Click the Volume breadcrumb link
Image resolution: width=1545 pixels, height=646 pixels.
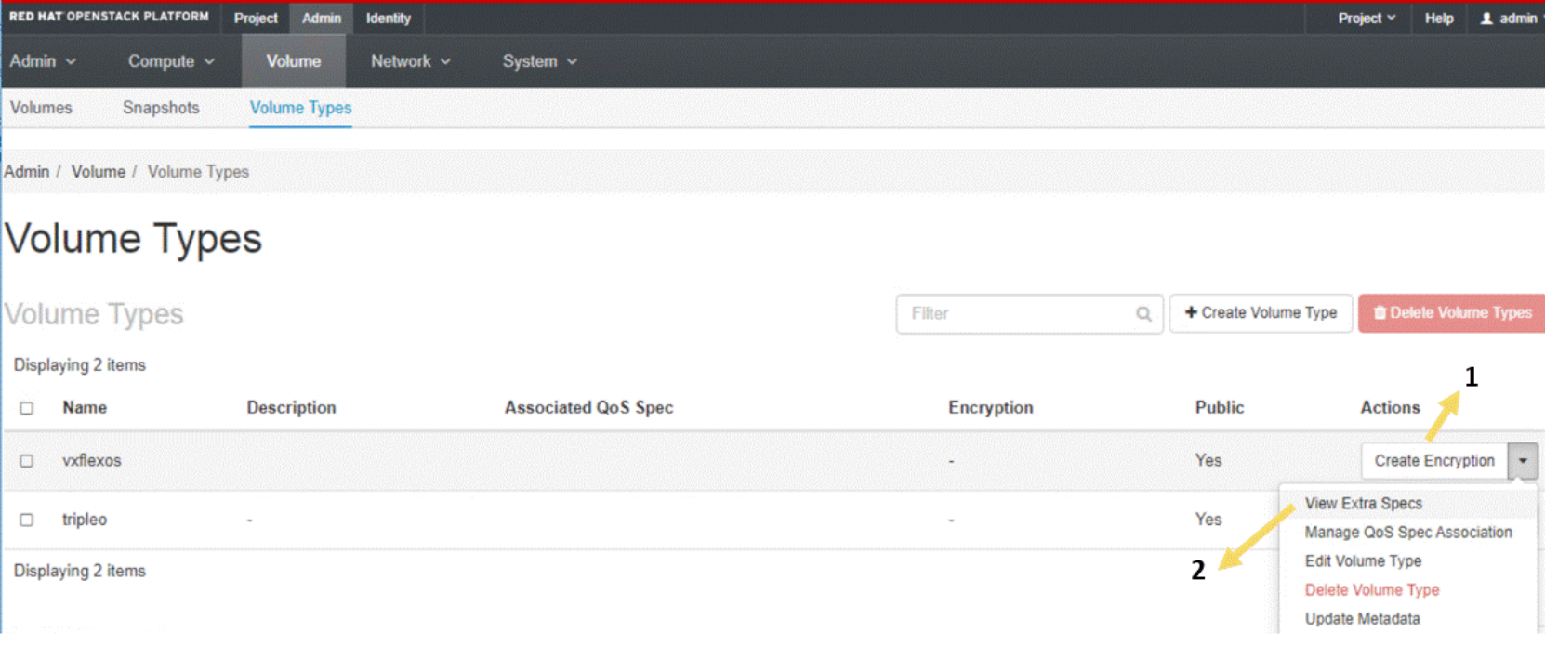[x=99, y=172]
